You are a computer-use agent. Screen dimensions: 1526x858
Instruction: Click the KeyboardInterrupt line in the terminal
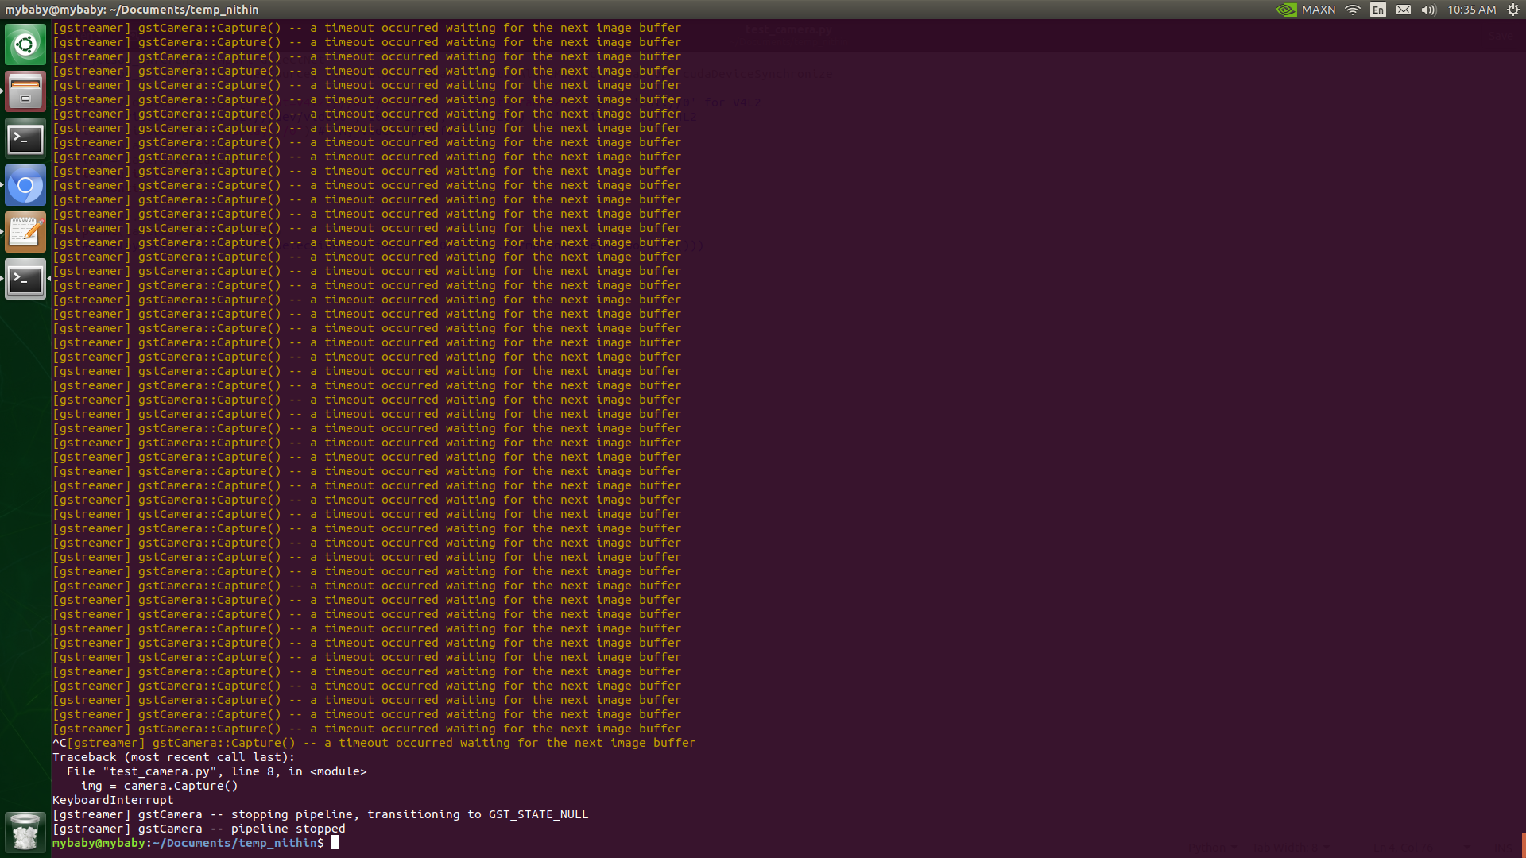pyautogui.click(x=112, y=800)
